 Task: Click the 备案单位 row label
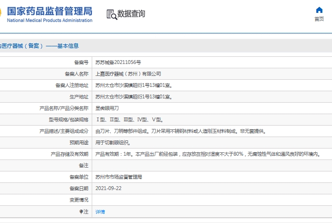point(79,177)
